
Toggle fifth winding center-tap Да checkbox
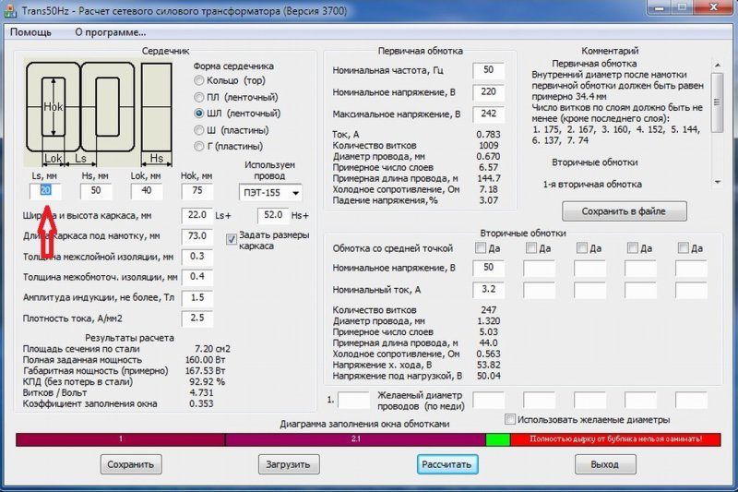click(684, 247)
